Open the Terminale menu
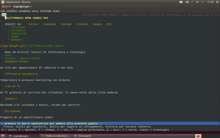Image resolution: width=220 pixels, height=138 pixels. tap(46, 11)
